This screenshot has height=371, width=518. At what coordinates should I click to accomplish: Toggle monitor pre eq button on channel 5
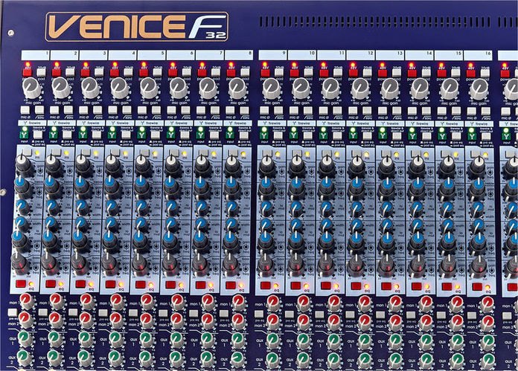click(133, 313)
